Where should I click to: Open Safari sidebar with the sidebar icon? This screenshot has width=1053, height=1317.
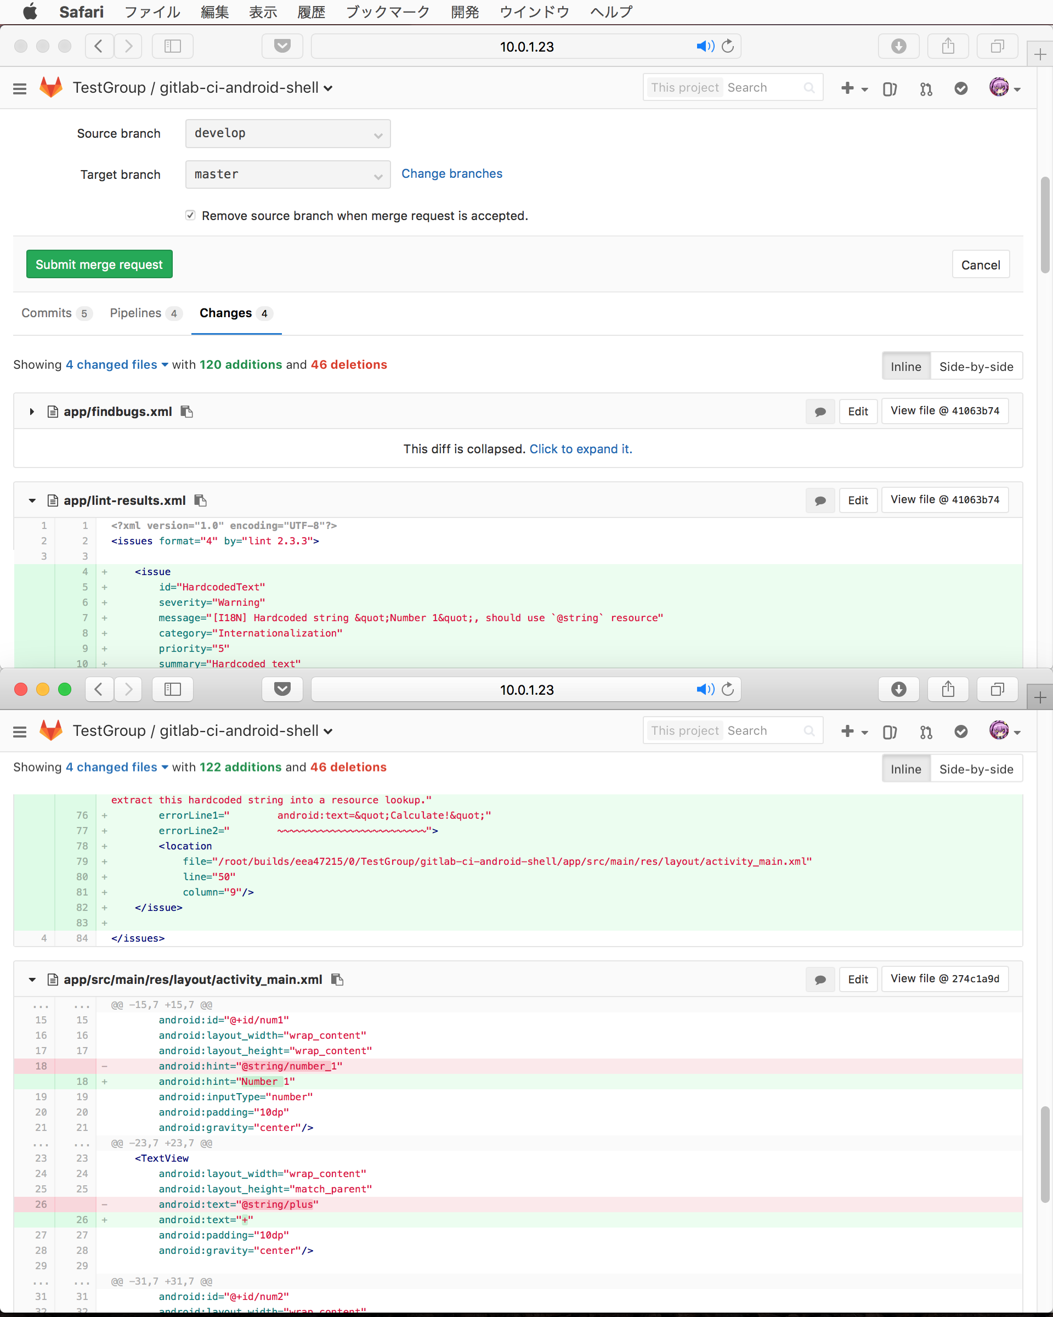click(173, 46)
